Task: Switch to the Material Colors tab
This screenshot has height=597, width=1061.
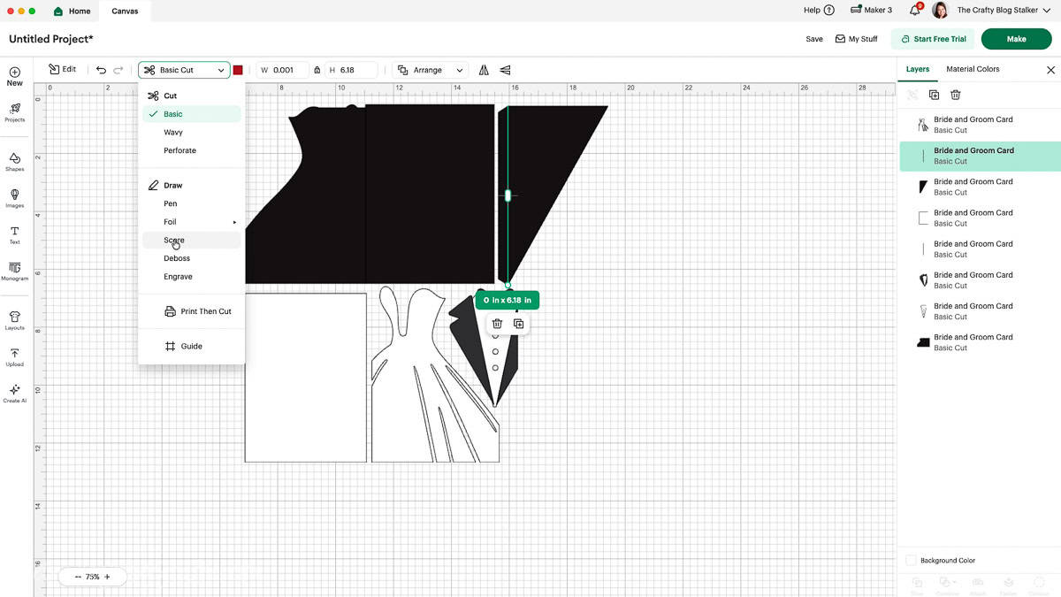Action: point(973,69)
